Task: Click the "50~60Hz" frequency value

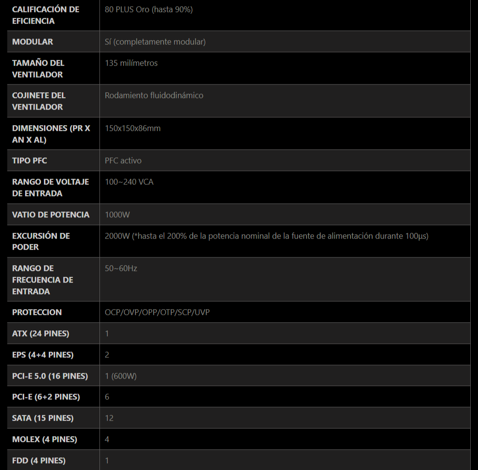Action: point(121,268)
